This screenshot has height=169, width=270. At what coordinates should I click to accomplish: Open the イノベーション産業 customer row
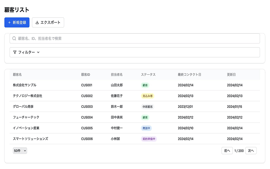coord(135,128)
